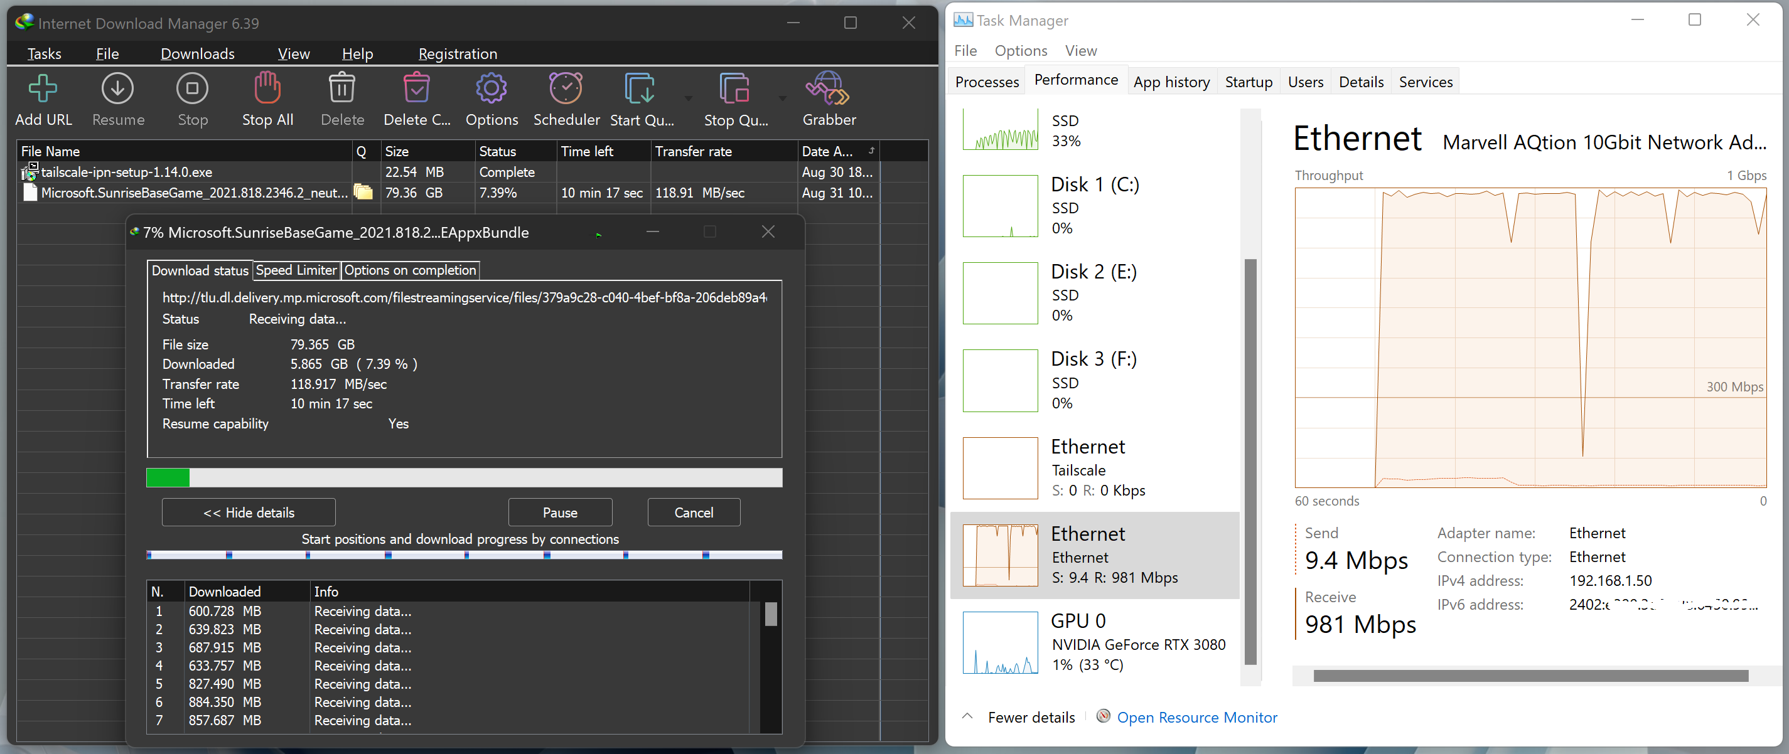Open the Scheduler clock icon
Image resolution: width=1789 pixels, height=754 pixels.
566,90
